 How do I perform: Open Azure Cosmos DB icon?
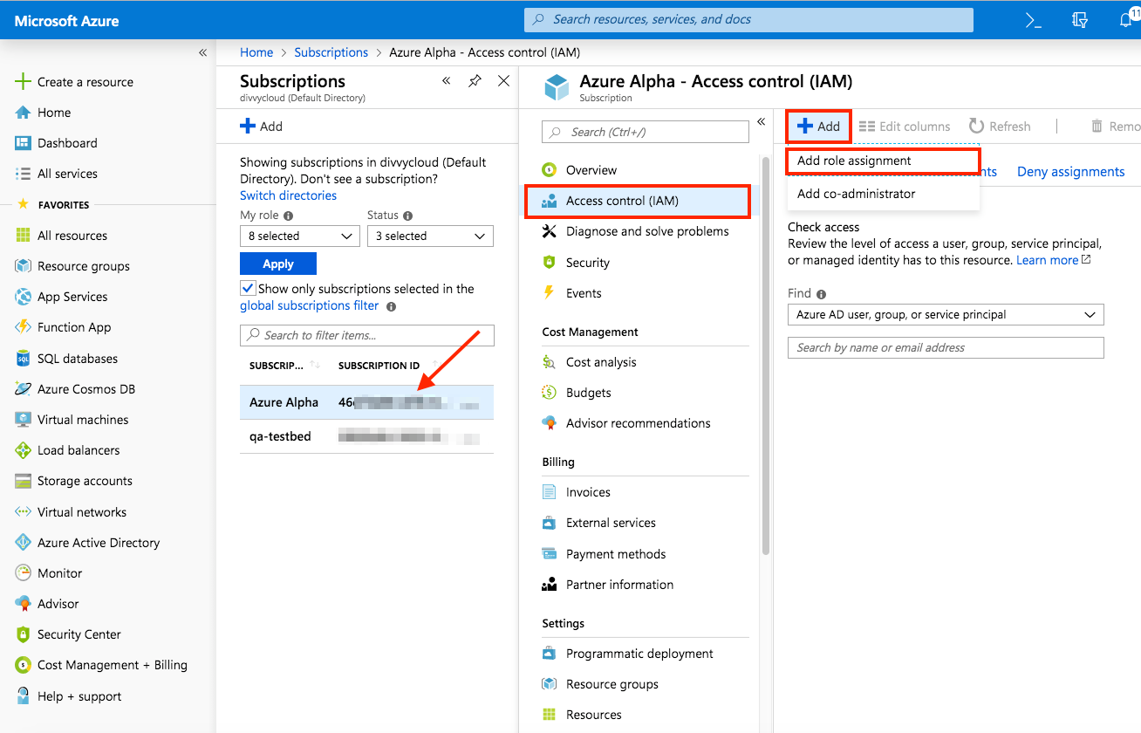coord(24,389)
